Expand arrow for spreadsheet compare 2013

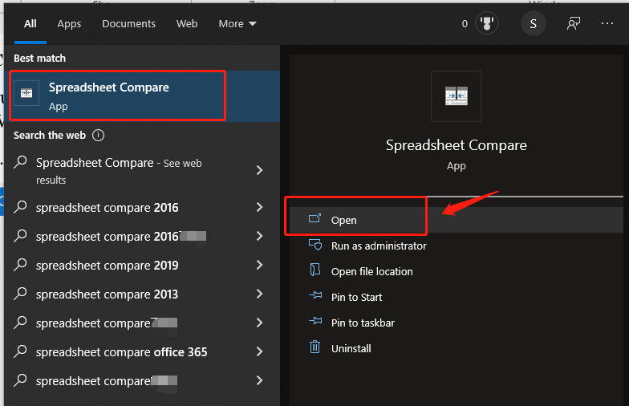259,294
